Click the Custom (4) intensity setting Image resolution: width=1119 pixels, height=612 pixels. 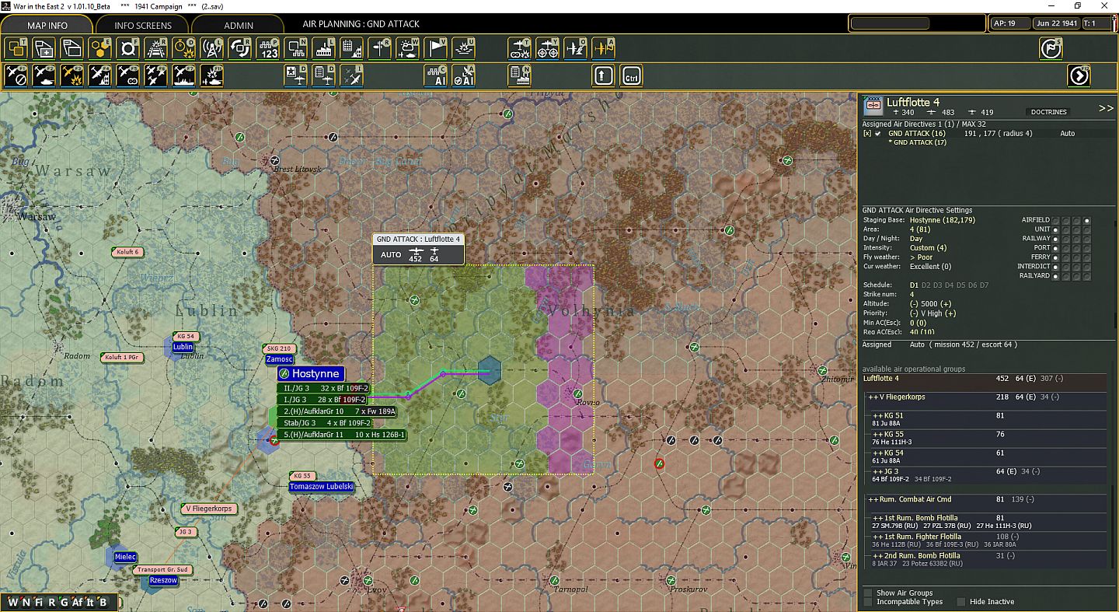point(929,248)
